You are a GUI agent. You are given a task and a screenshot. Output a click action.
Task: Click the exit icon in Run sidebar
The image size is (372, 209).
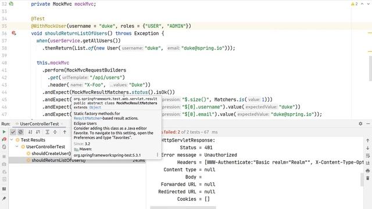coord(4,179)
